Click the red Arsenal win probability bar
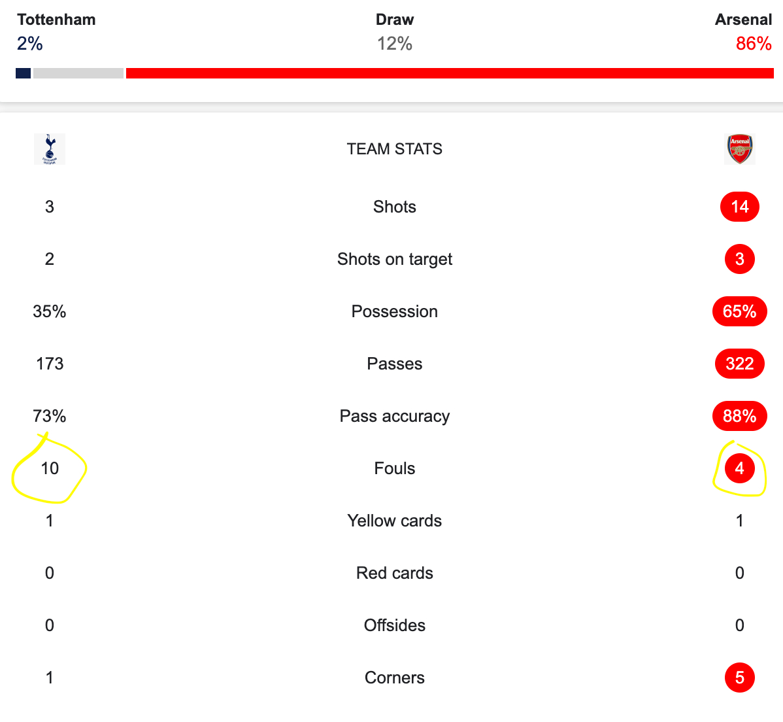The width and height of the screenshot is (783, 722). click(x=450, y=73)
